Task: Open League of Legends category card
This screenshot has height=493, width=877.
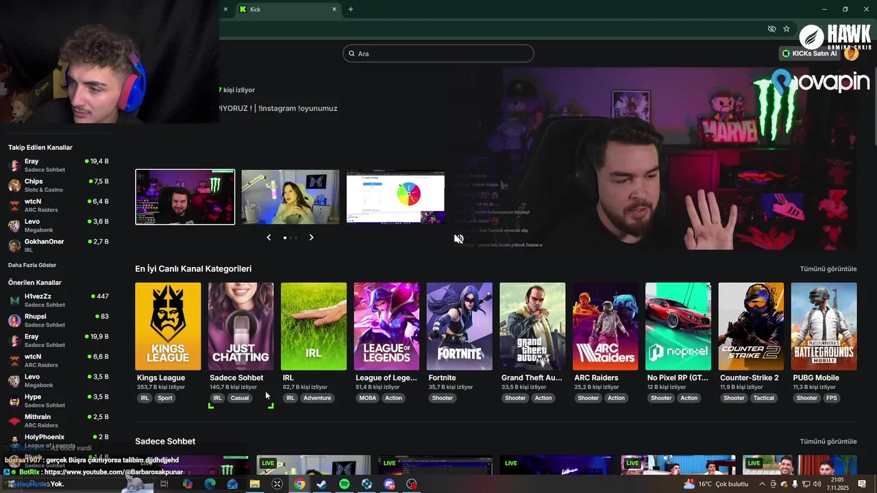Action: click(x=386, y=327)
